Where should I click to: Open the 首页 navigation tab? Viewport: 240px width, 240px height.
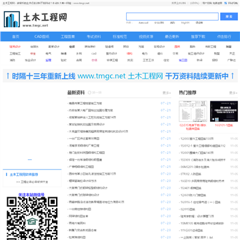click(x=15, y=37)
